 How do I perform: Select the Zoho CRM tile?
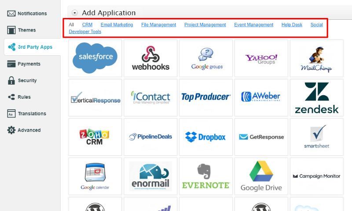coord(95,137)
